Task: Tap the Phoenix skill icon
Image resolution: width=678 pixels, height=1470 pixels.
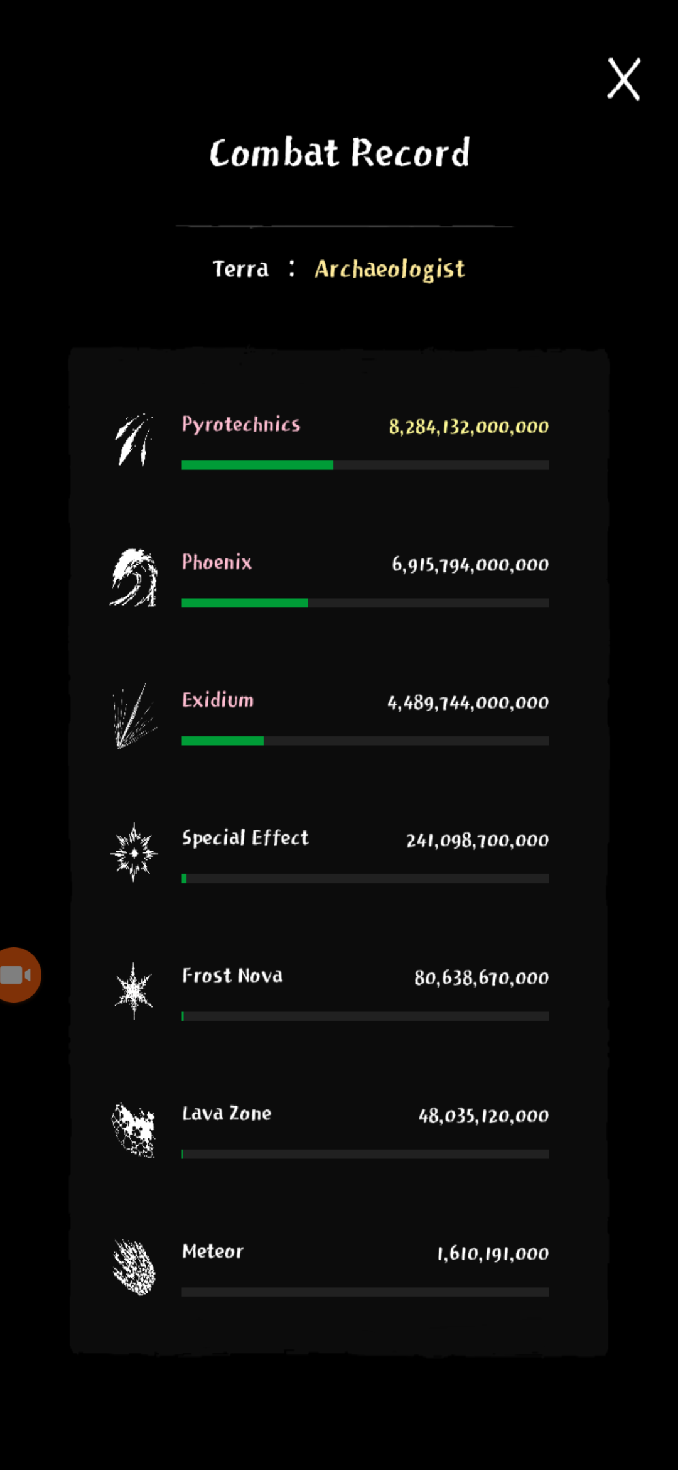Action: [134, 578]
